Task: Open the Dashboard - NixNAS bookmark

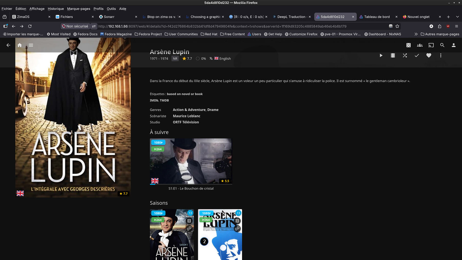Action: click(382, 34)
